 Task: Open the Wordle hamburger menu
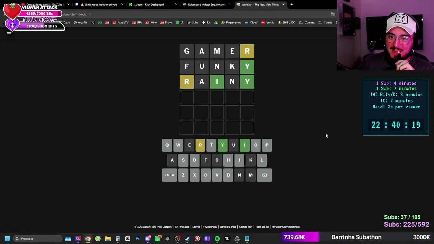point(9,34)
